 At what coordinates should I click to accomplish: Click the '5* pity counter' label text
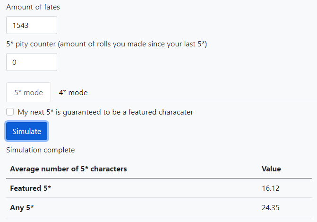[31, 44]
